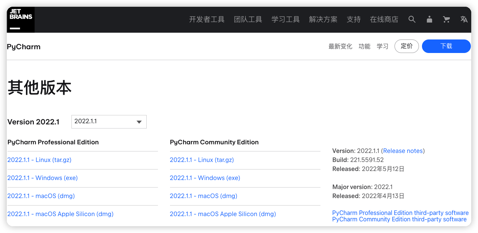The image size is (478, 233).
Task: Open the search magnifier icon
Action: 412,20
